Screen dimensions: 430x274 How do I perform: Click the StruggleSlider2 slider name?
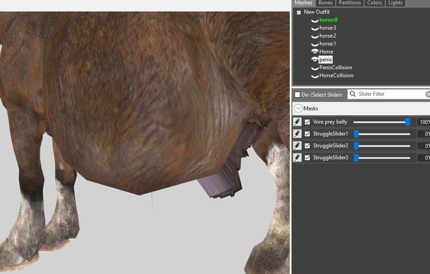pyautogui.click(x=330, y=146)
